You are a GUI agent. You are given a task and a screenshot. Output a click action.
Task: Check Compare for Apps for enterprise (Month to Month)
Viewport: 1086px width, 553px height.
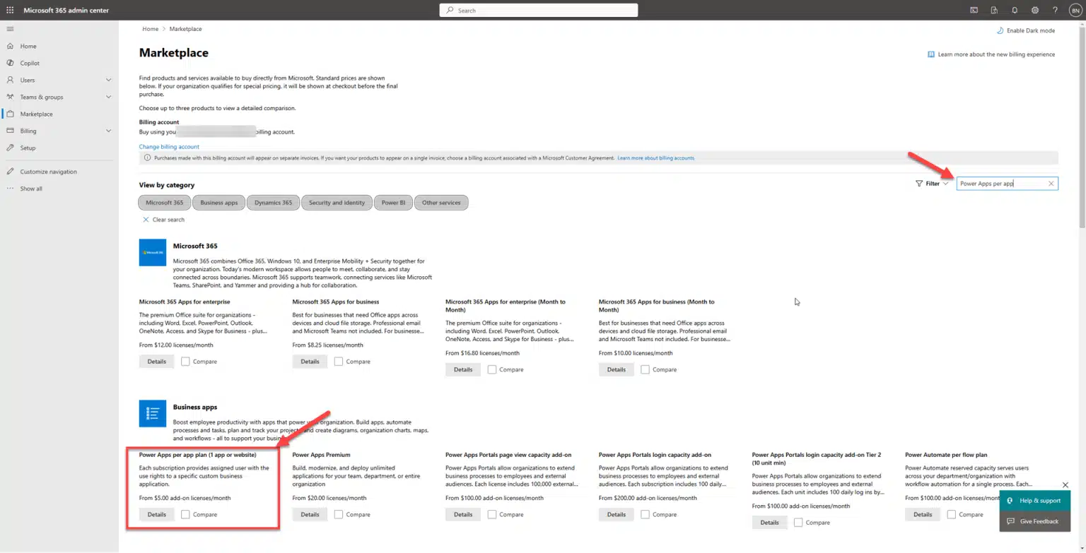pos(492,369)
